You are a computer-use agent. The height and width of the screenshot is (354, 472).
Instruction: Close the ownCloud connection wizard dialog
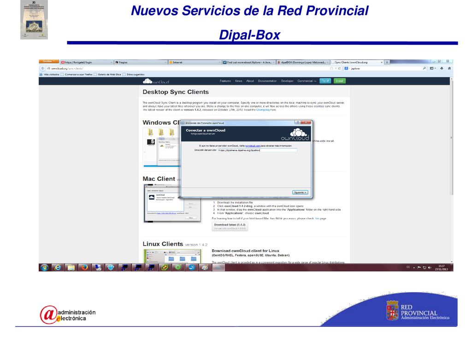306,123
